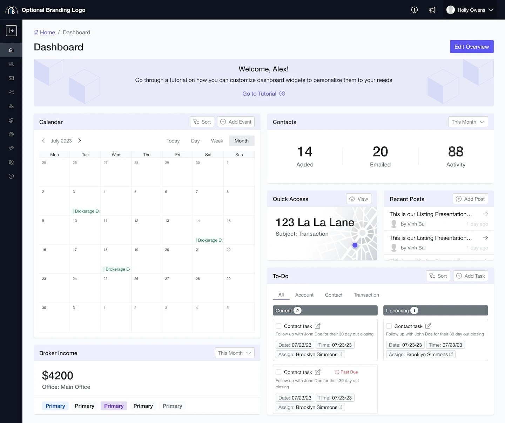The width and height of the screenshot is (505, 423).
Task: Check the Contact task checkbox under Current
Action: coord(278,326)
